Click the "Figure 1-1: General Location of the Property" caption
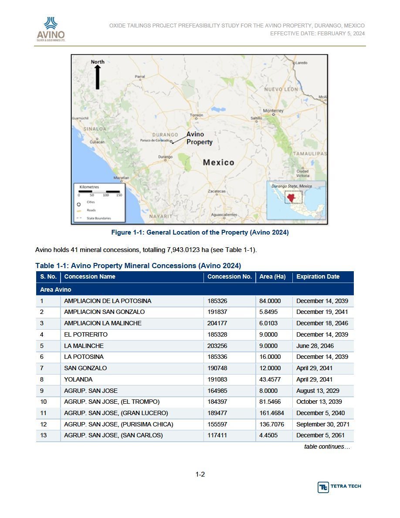Screen dimensions: 400x518 200,232
